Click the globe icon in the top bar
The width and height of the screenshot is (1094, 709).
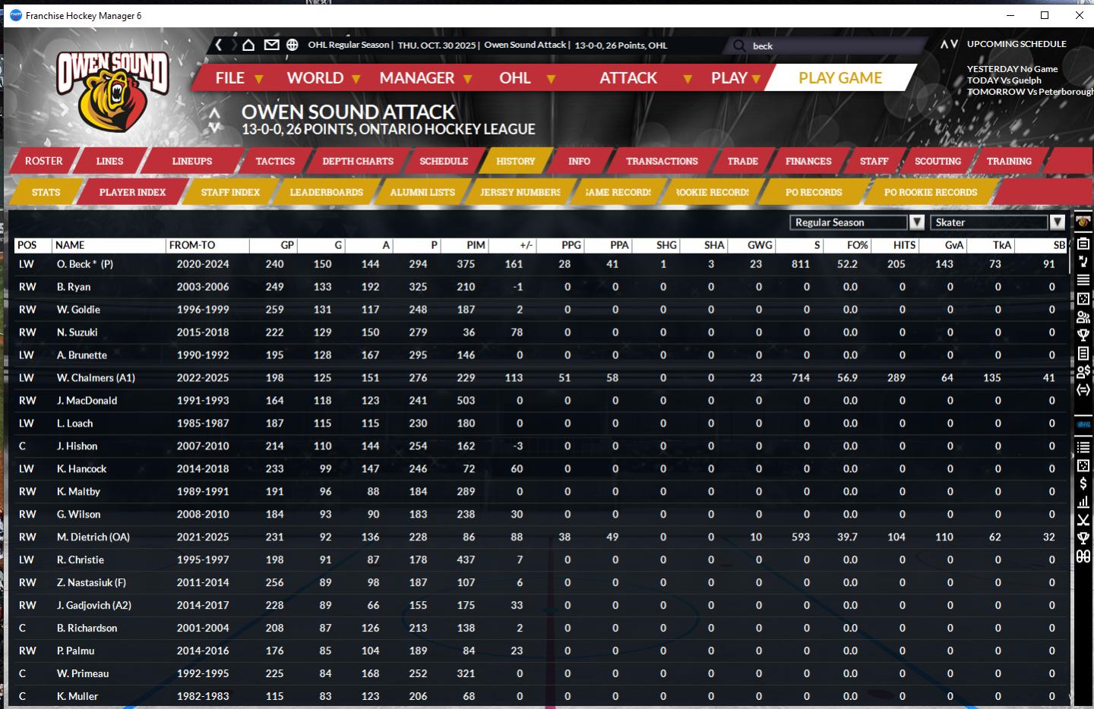click(x=292, y=45)
